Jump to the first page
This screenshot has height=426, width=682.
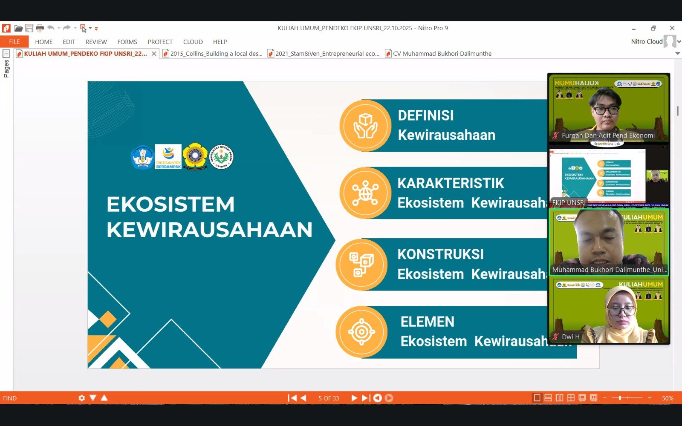click(x=292, y=398)
